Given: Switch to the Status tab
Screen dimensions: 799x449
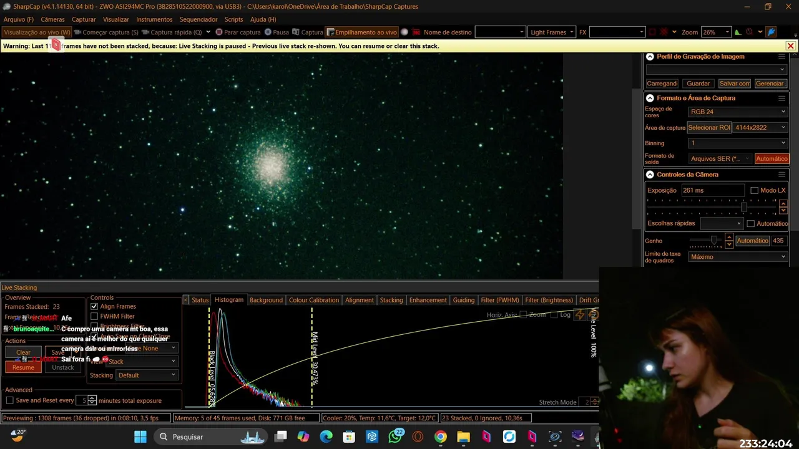Looking at the screenshot, I should (200, 300).
